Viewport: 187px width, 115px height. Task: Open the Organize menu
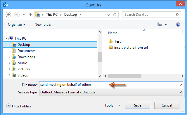(17, 25)
